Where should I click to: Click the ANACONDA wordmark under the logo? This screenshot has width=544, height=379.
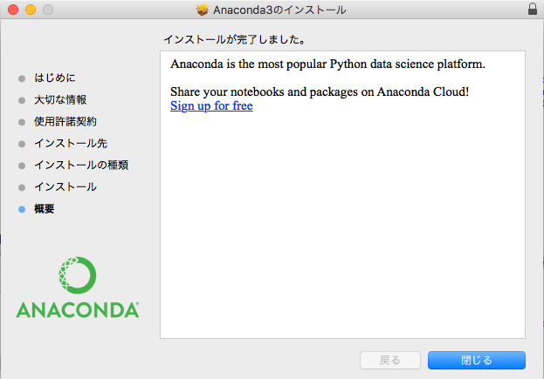(x=78, y=309)
